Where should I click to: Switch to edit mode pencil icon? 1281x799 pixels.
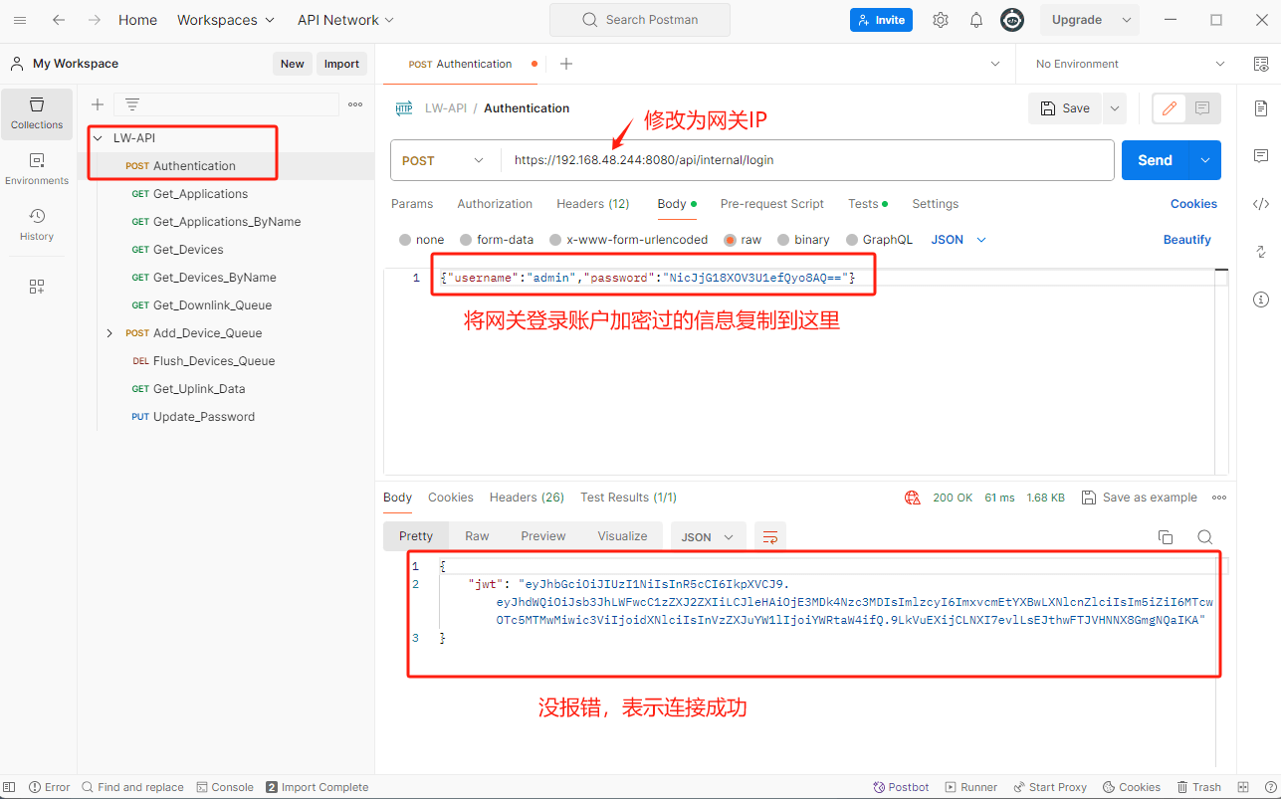pos(1170,108)
